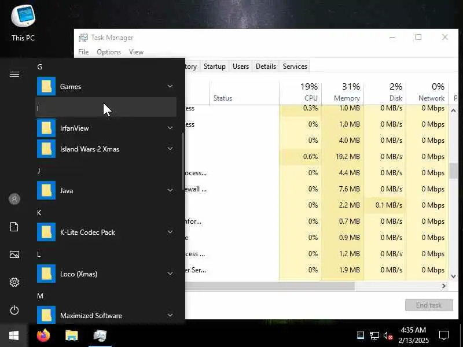Launch Firefox from the taskbar
This screenshot has width=463, height=347.
[x=44, y=335]
